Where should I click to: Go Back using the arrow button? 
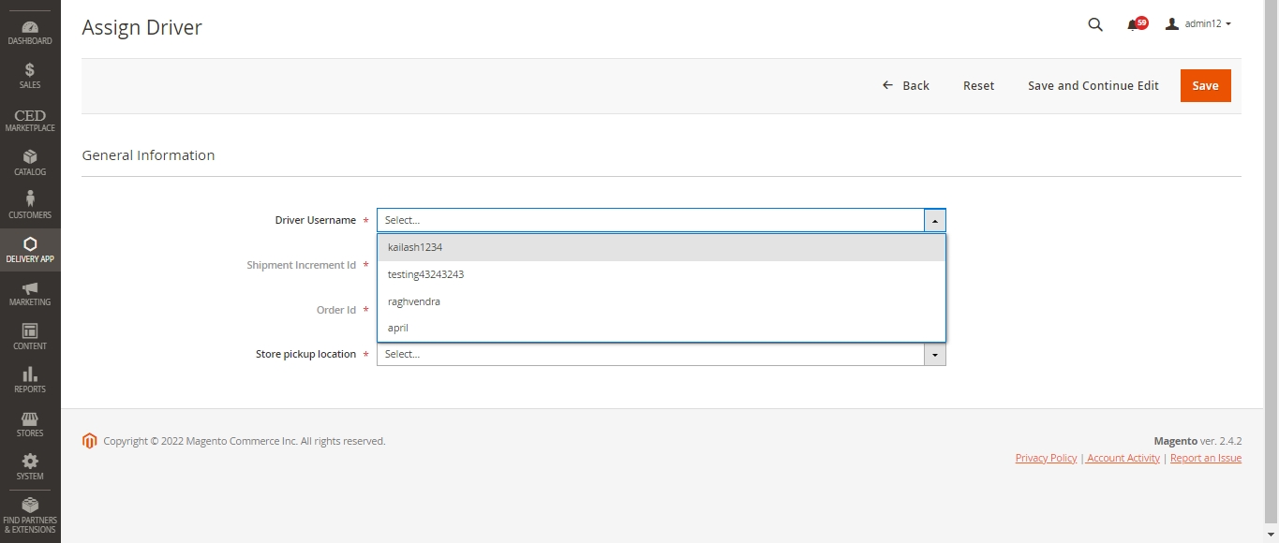pos(906,85)
